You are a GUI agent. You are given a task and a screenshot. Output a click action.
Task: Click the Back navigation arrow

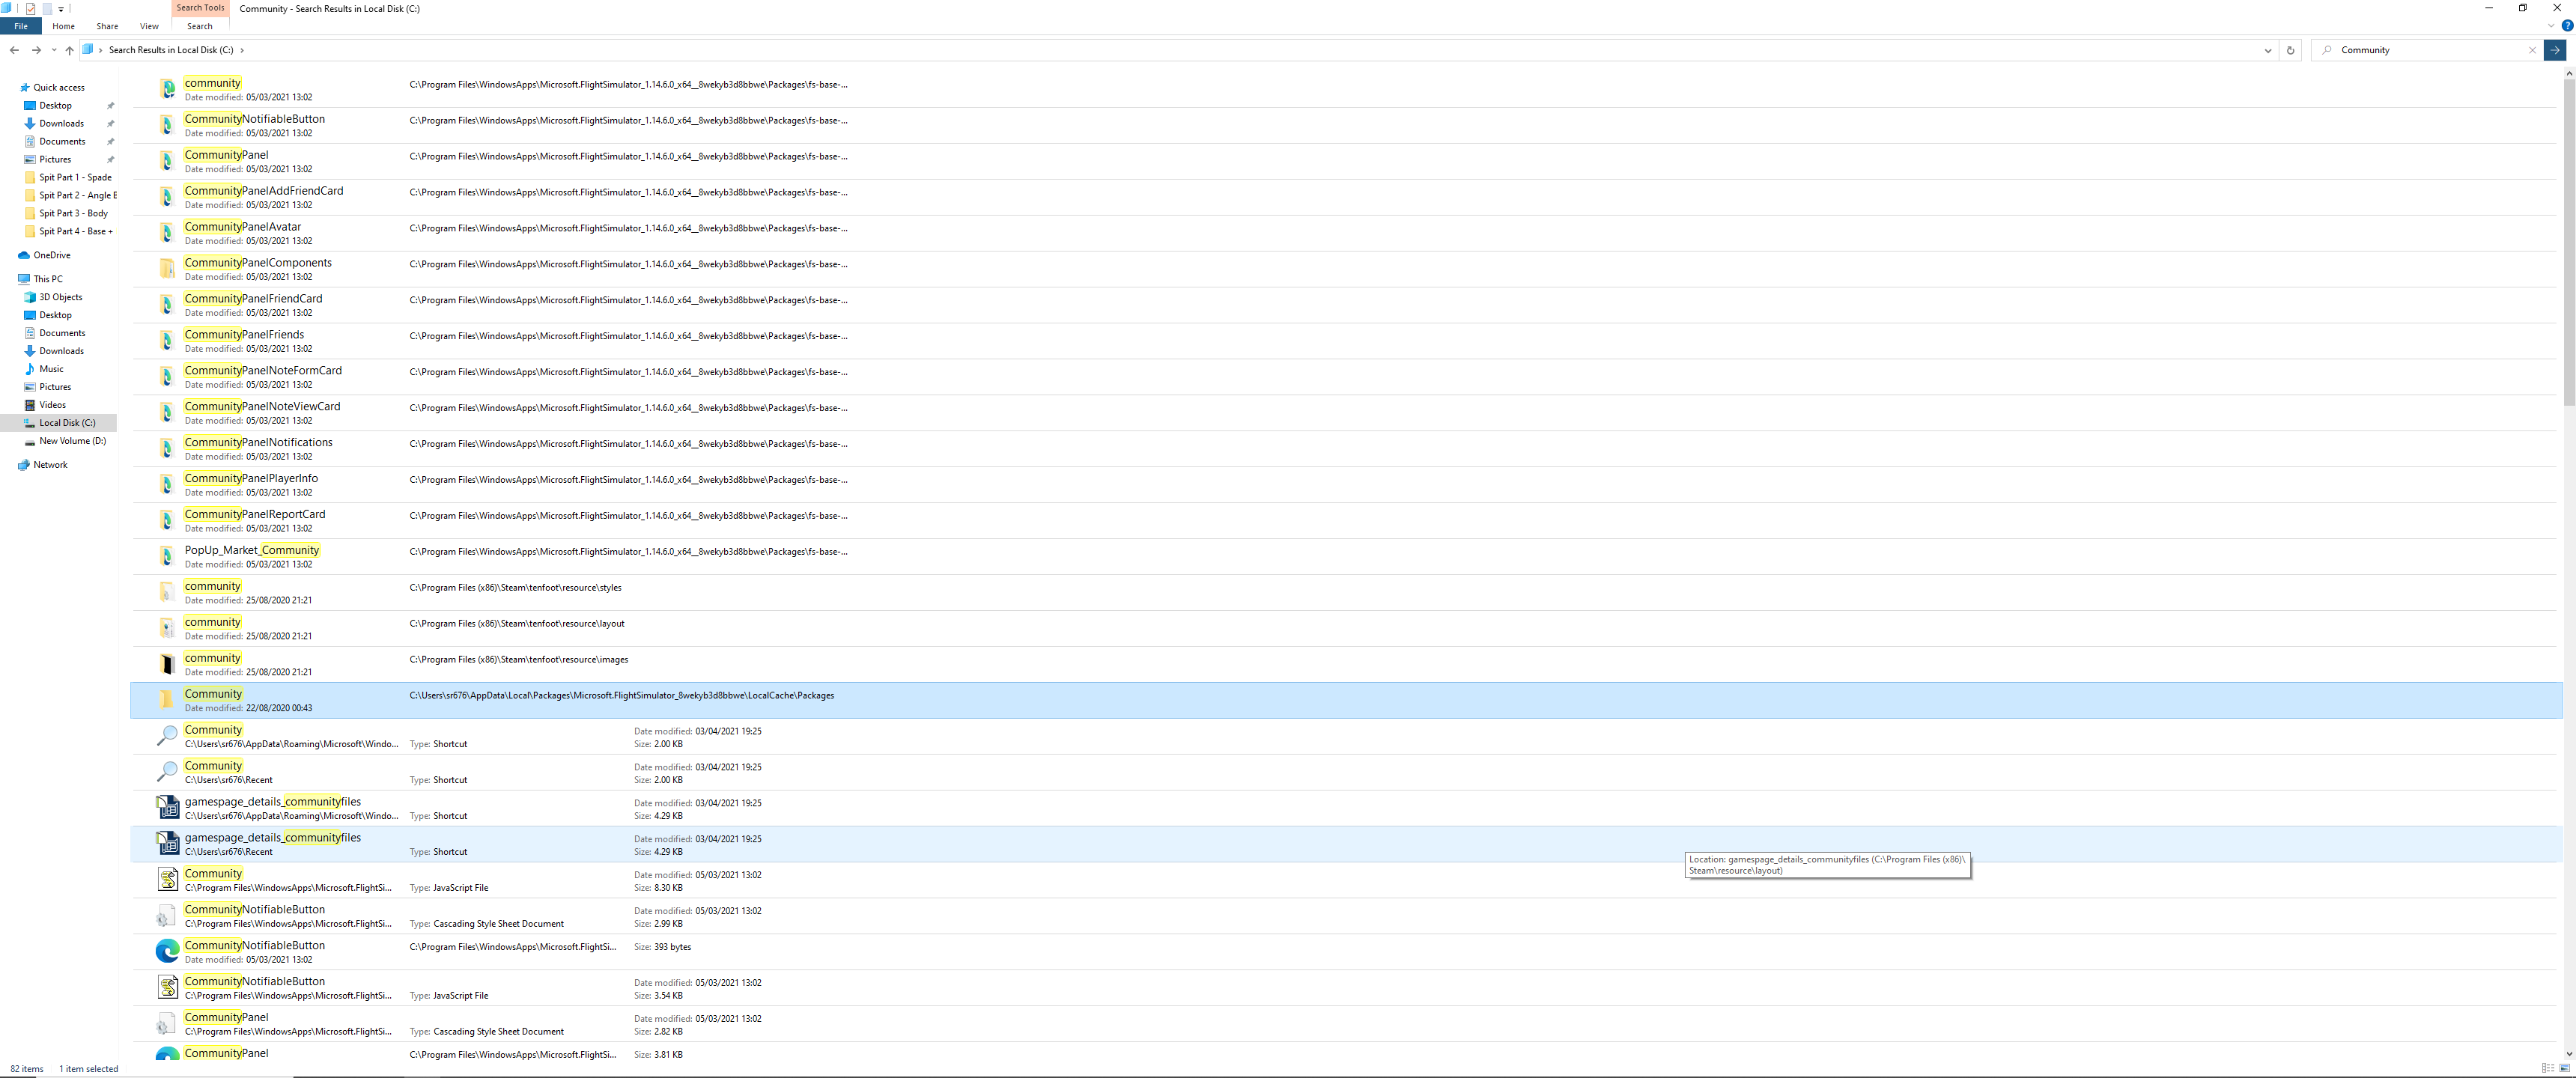(14, 50)
